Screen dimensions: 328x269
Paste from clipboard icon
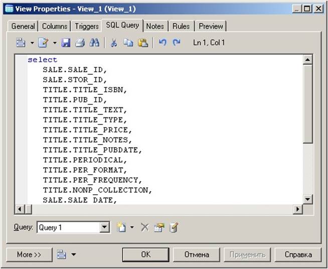coord(143,43)
